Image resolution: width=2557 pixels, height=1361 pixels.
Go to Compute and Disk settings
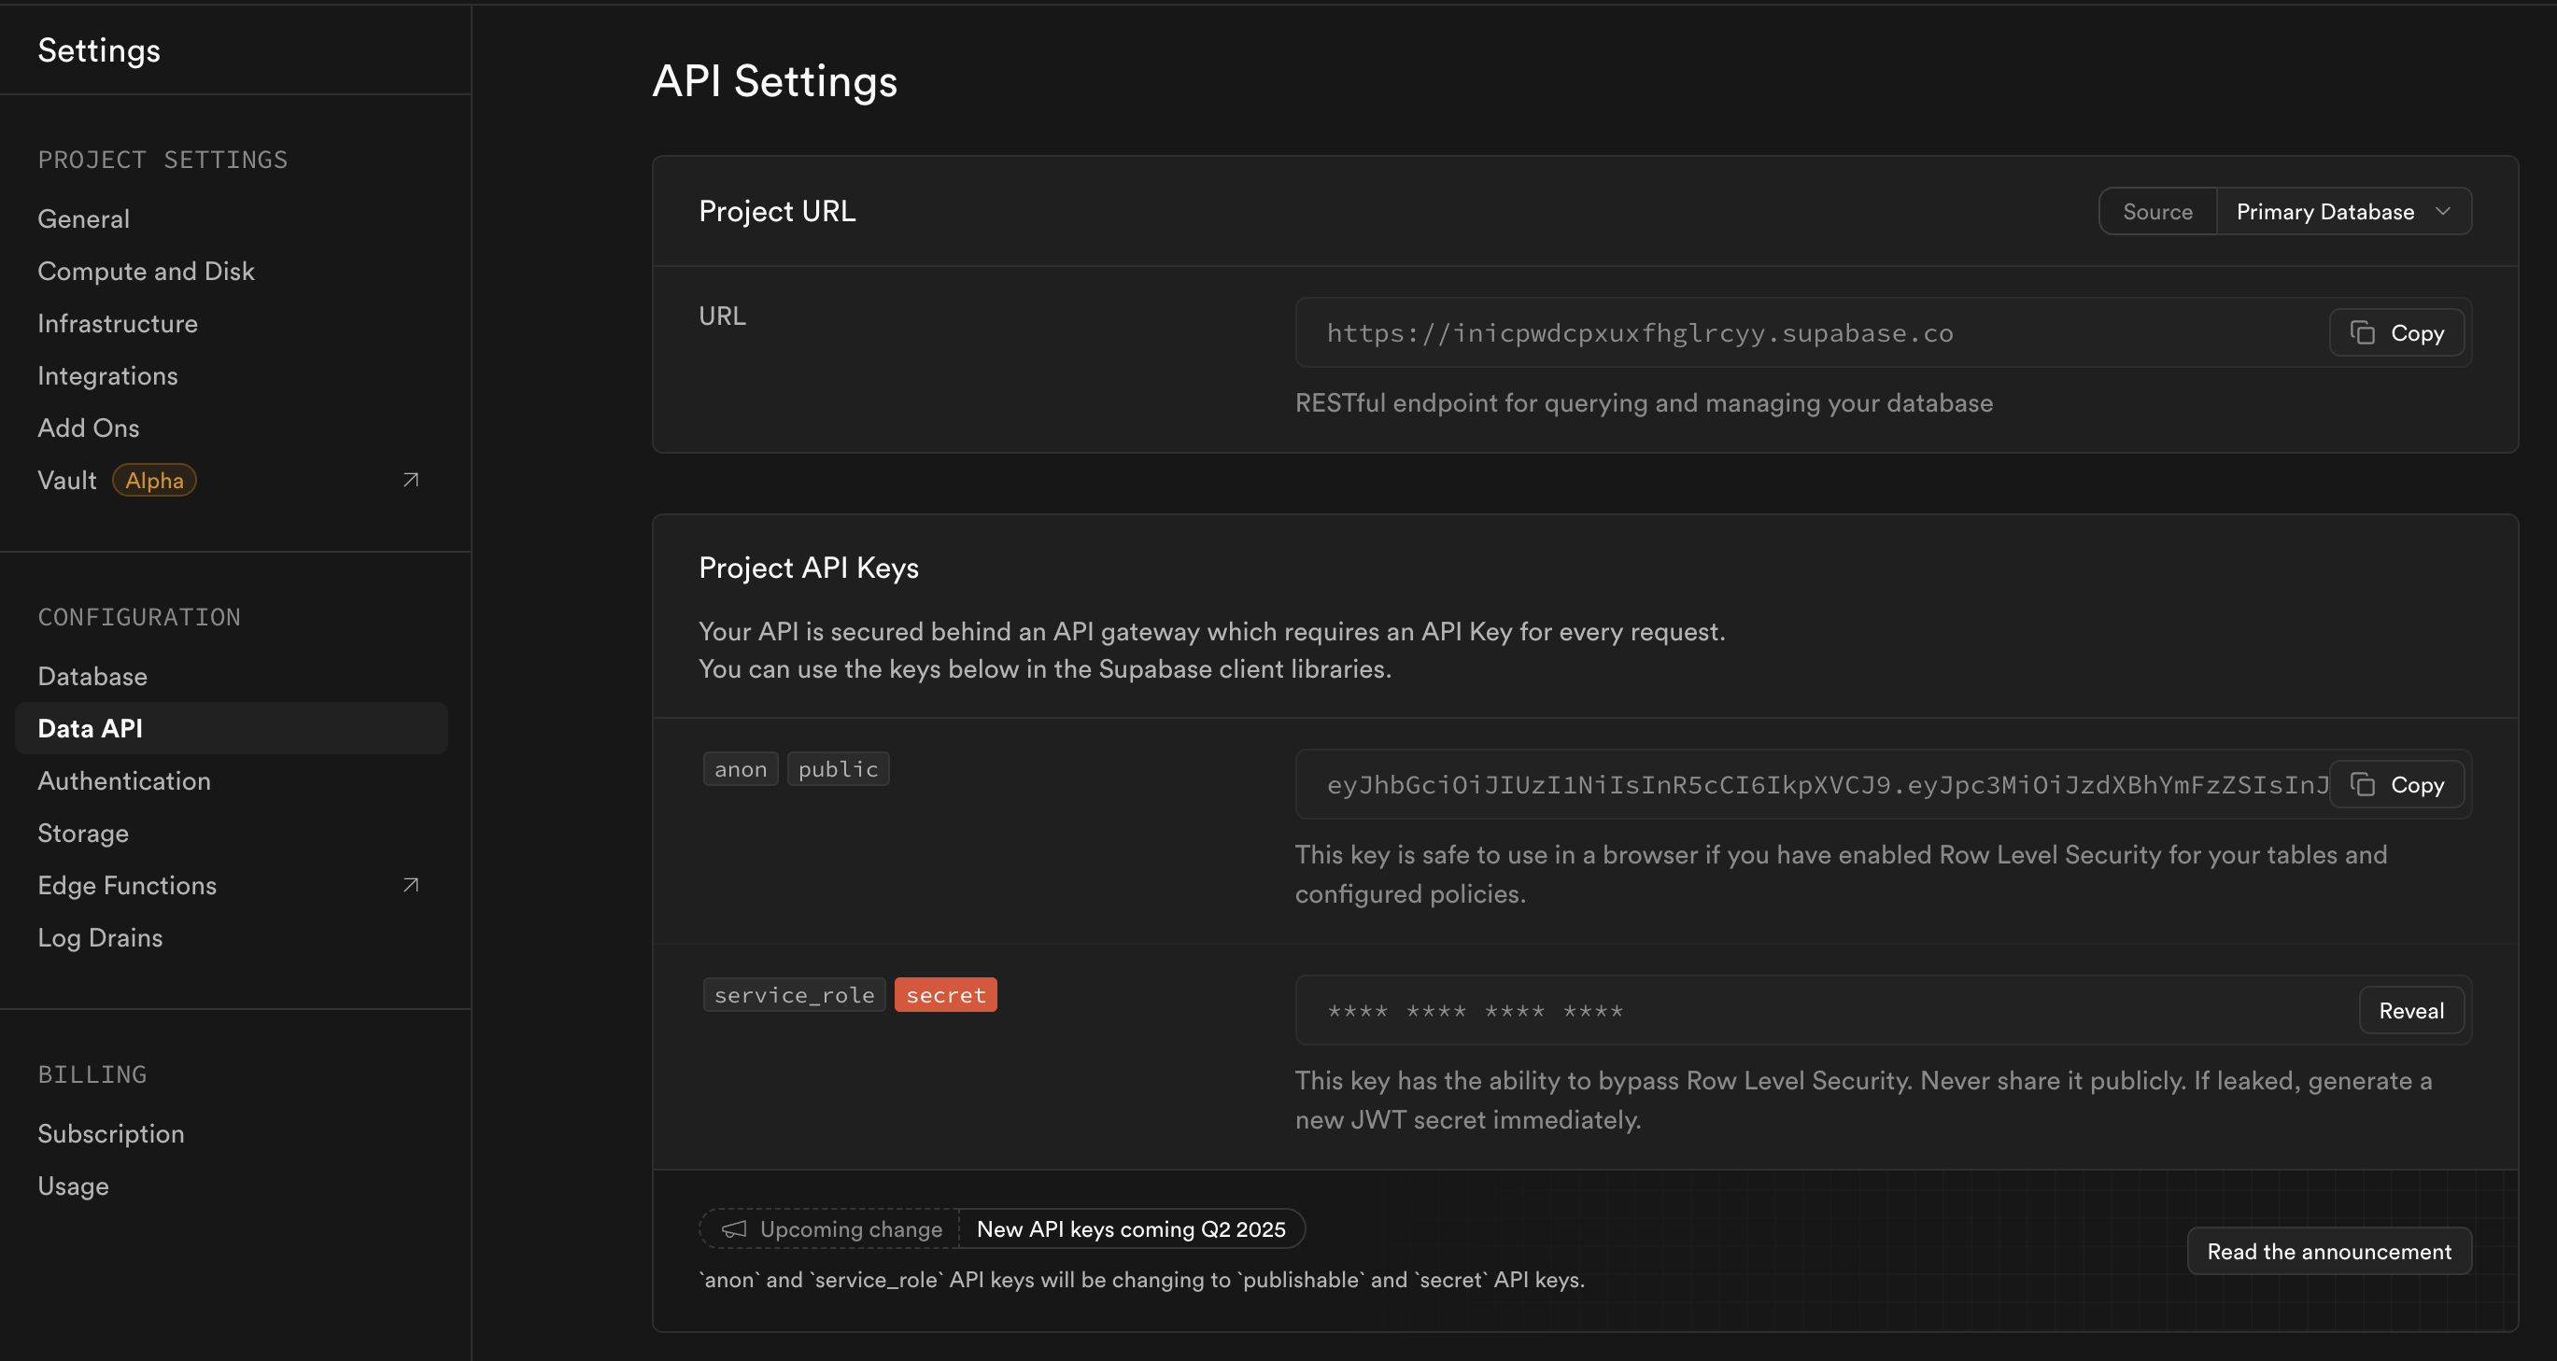click(x=146, y=272)
